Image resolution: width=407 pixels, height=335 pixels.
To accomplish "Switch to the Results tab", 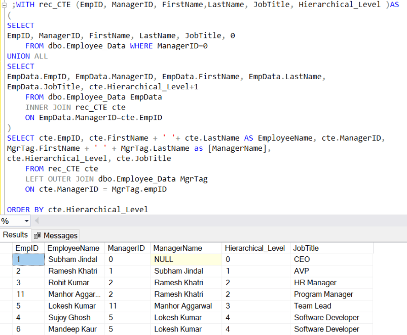I will 15,235.
